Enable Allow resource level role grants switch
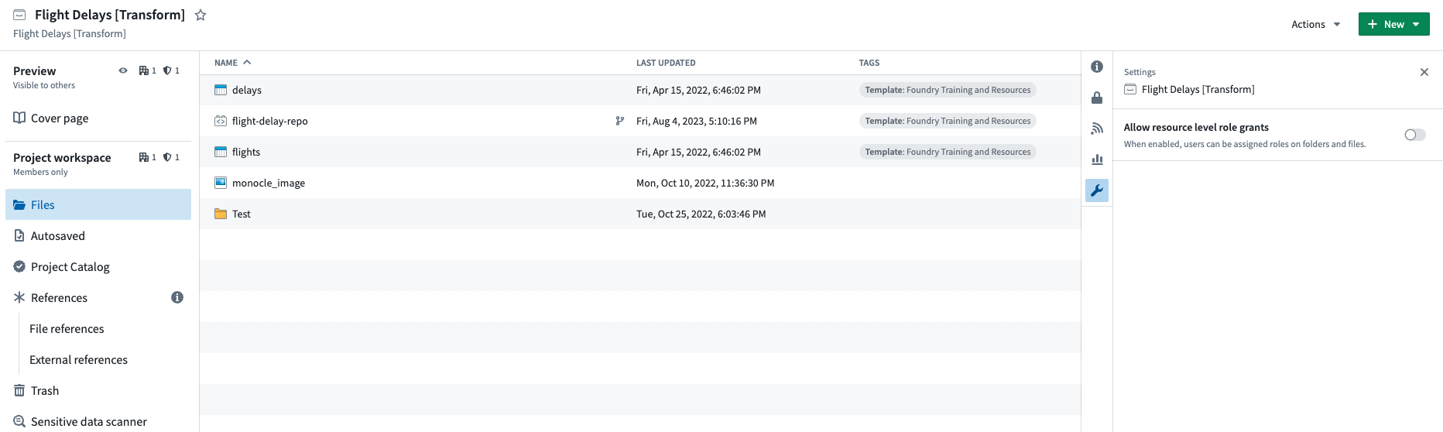Image resolution: width=1443 pixels, height=432 pixels. pyautogui.click(x=1414, y=135)
